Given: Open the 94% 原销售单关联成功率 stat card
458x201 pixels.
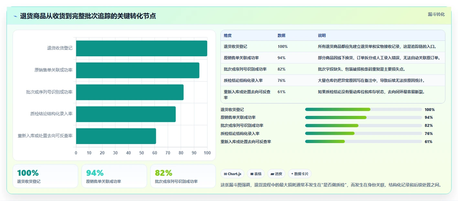Looking at the screenshot, I should pyautogui.click(x=114, y=176).
